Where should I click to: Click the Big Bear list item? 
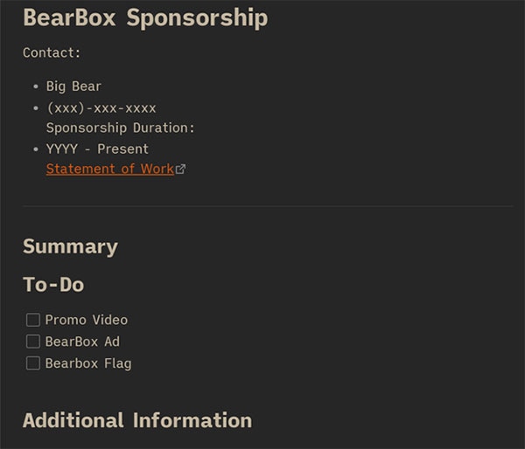(x=73, y=86)
